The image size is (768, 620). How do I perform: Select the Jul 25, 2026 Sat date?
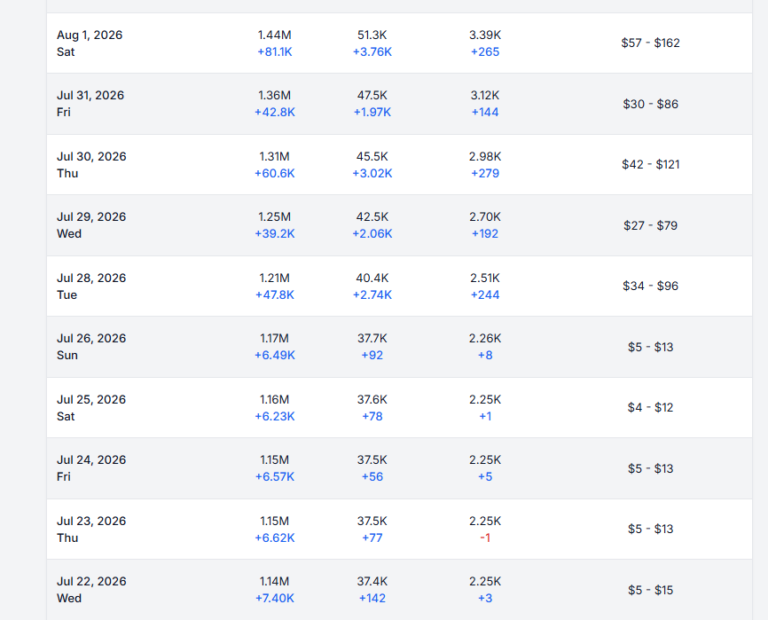click(x=91, y=407)
